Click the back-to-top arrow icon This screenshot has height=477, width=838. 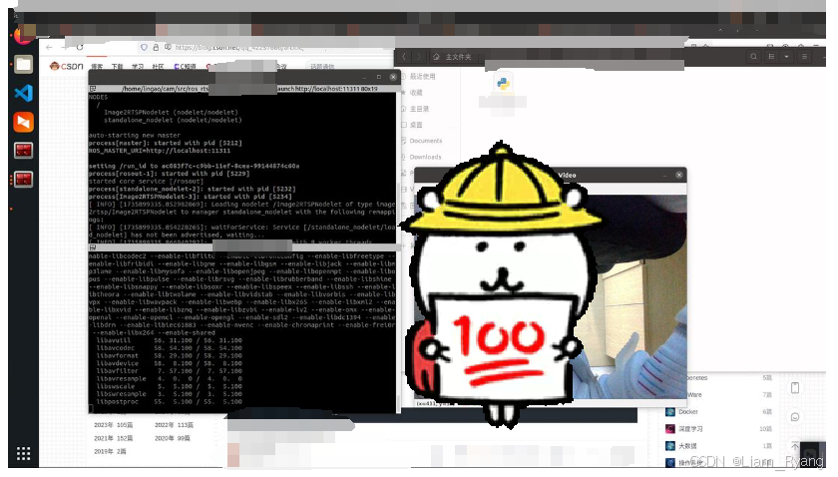[795, 446]
